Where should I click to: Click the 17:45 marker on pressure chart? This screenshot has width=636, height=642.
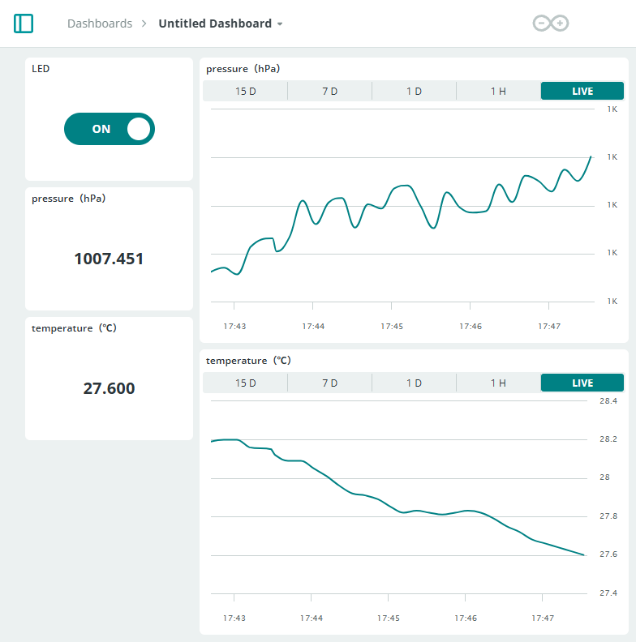coord(392,326)
